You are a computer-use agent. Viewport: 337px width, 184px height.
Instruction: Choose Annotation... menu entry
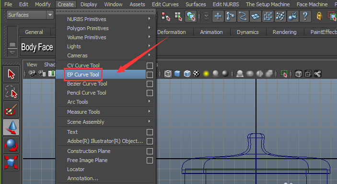point(83,178)
